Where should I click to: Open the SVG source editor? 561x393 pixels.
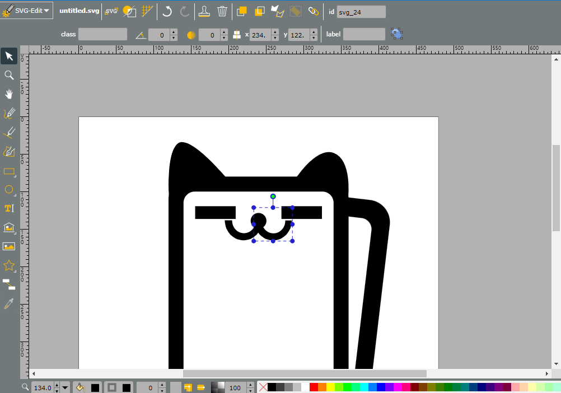pyautogui.click(x=111, y=11)
